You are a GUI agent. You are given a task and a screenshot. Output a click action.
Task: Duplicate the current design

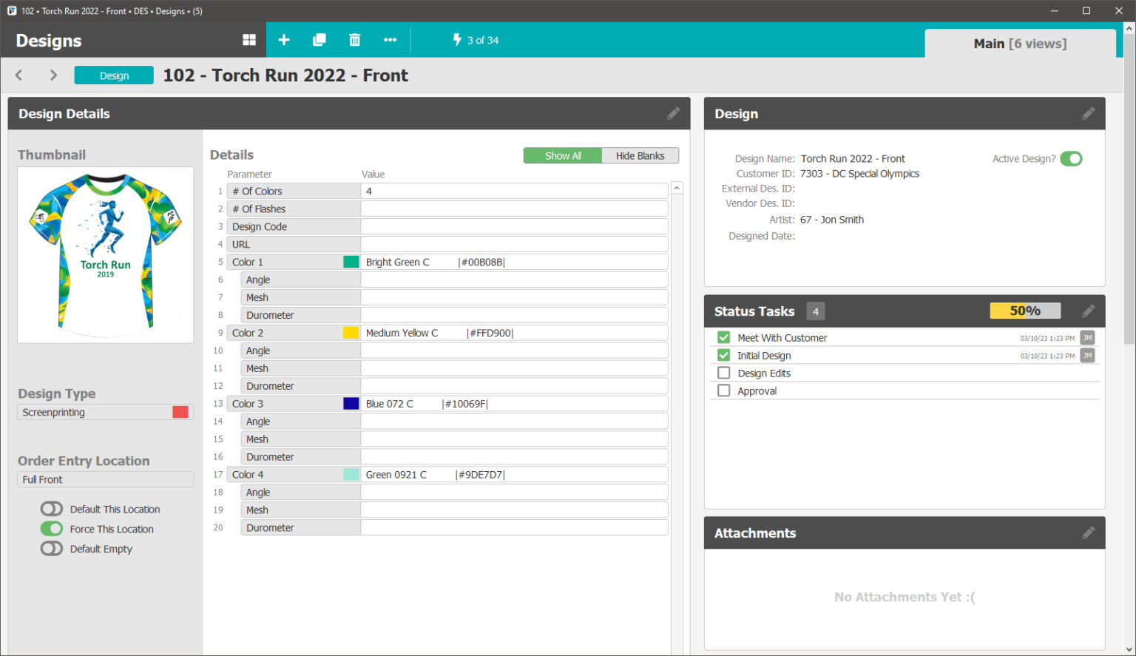319,40
